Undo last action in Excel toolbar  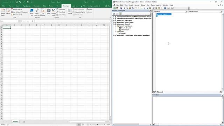[20, 2]
